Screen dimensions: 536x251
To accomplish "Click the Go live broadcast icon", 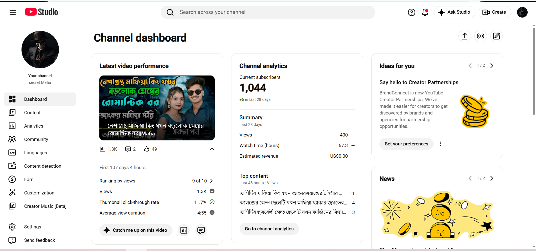I will (480, 36).
